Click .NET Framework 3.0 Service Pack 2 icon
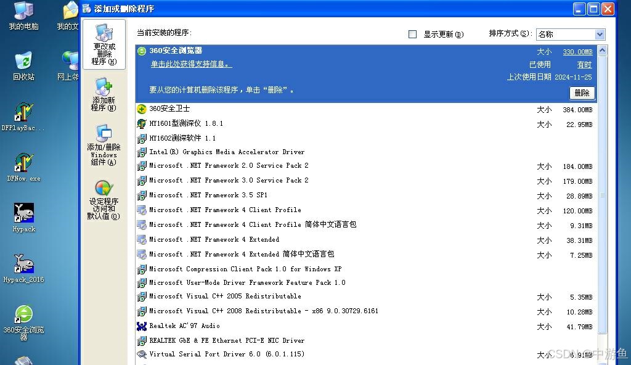 pos(142,181)
